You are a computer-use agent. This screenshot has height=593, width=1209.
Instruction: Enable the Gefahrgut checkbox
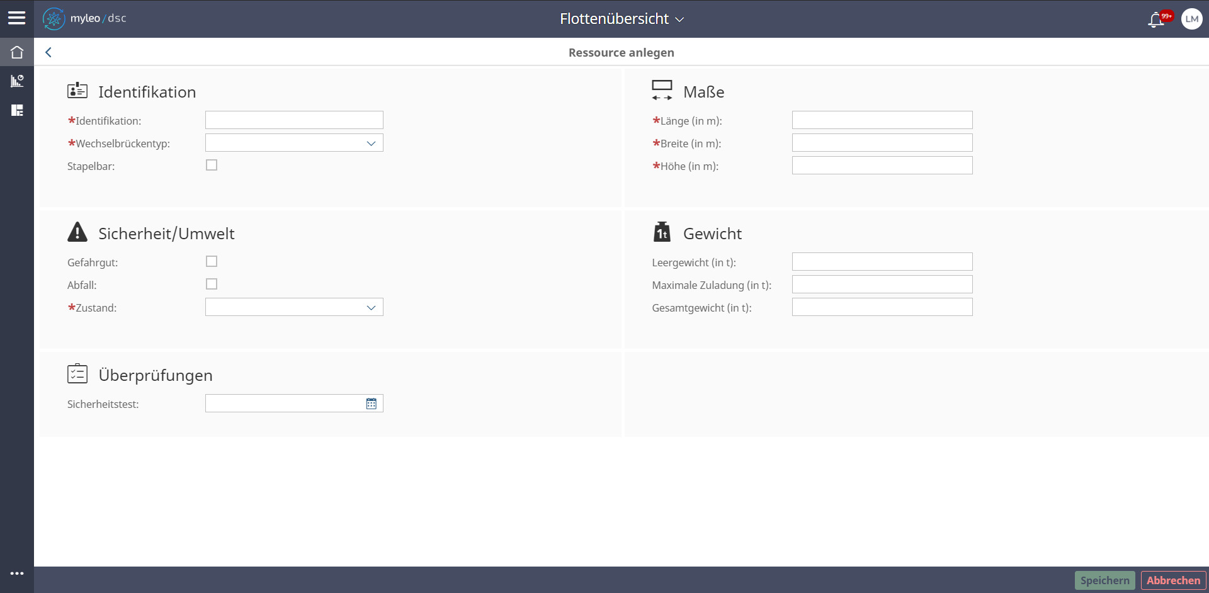tap(212, 261)
